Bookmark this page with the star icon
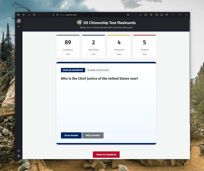 click(128, 15)
